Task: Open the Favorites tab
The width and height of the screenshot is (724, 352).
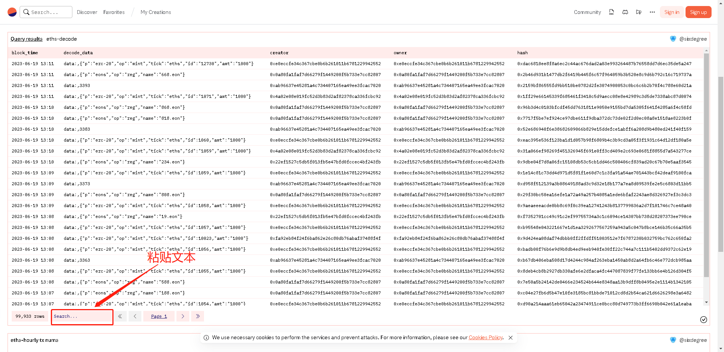Action: tap(114, 12)
